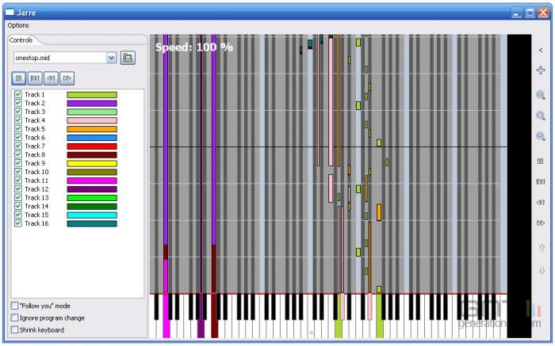Click the four-arrow pan icon in right sidebar
Viewport: 555px width, 346px height.
click(x=541, y=70)
